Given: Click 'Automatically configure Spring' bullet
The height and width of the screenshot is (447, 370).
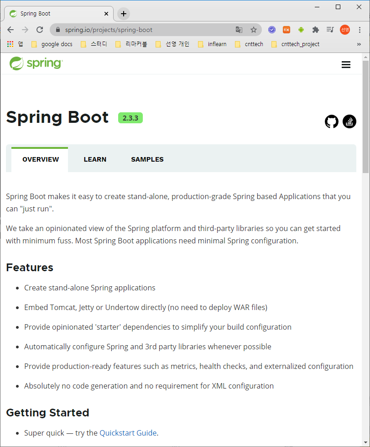Looking at the screenshot, I should [147, 347].
